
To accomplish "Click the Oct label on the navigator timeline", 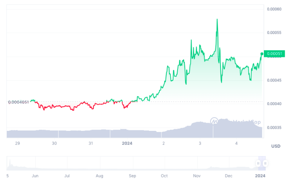I will 164,176.
